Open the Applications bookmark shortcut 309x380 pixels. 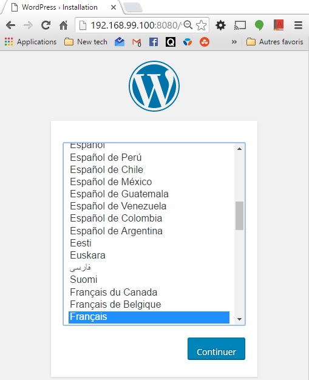(30, 42)
